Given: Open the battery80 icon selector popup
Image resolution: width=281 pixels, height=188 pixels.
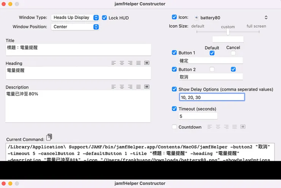Looking at the screenshot, I should [x=231, y=17].
